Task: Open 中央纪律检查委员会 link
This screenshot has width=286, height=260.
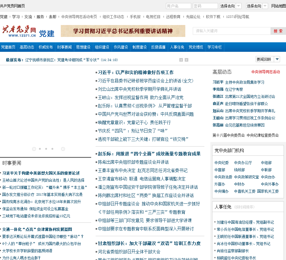Action: pos(263,135)
